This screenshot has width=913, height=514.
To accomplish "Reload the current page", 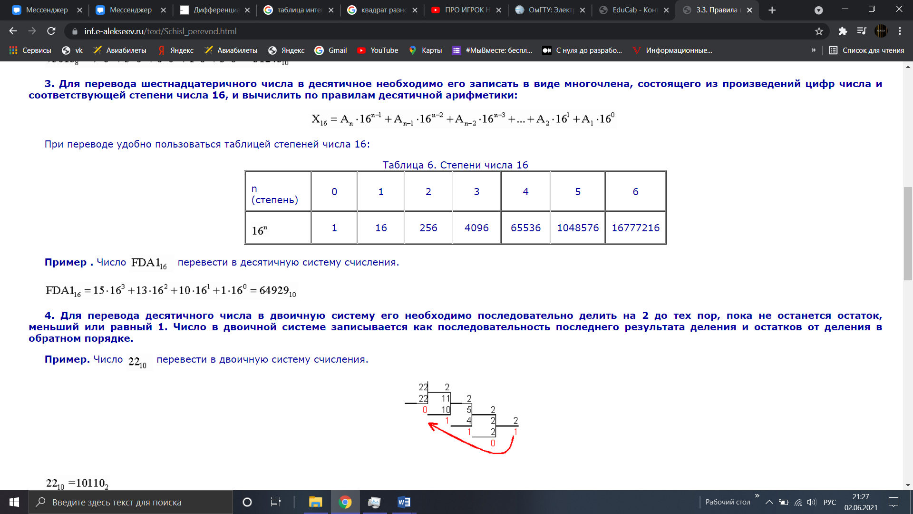I will point(51,31).
